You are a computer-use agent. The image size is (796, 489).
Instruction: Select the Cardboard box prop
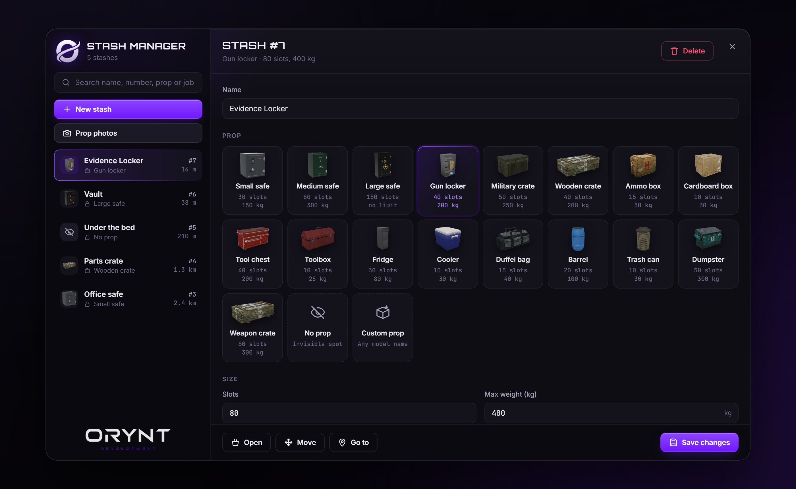coord(708,180)
